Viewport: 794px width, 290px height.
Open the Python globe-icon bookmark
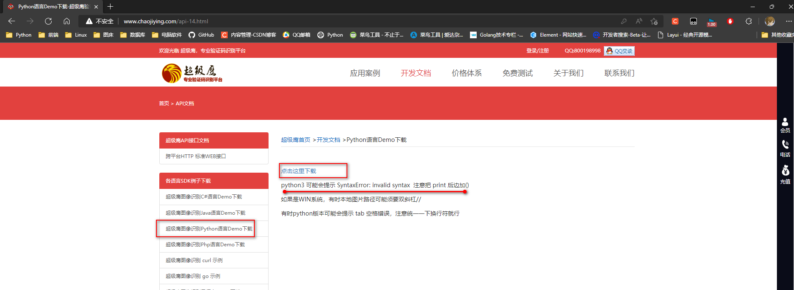(x=330, y=35)
